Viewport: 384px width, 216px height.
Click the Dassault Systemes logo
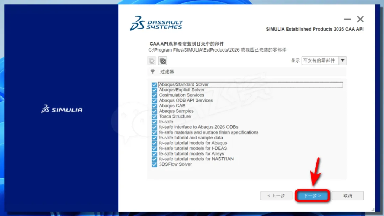(x=156, y=23)
